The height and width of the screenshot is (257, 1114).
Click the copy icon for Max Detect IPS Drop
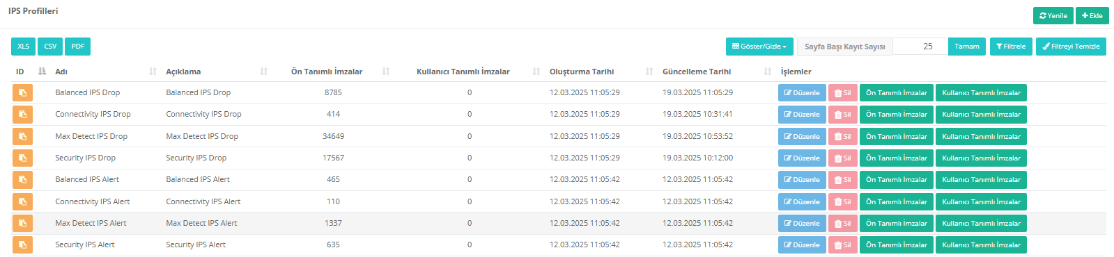pyautogui.click(x=22, y=137)
